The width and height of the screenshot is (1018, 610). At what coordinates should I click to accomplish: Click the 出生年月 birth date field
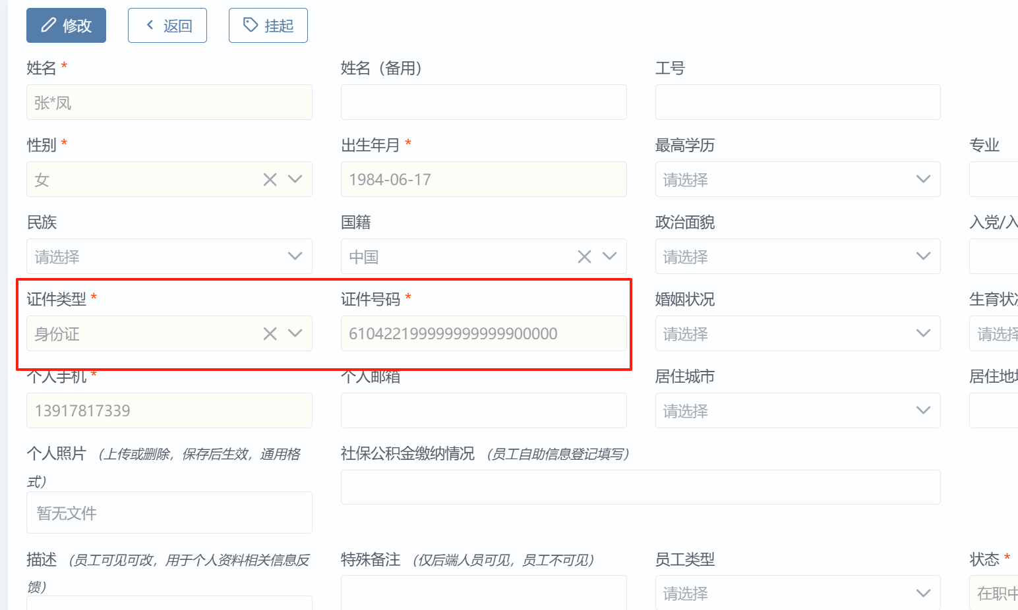[483, 180]
